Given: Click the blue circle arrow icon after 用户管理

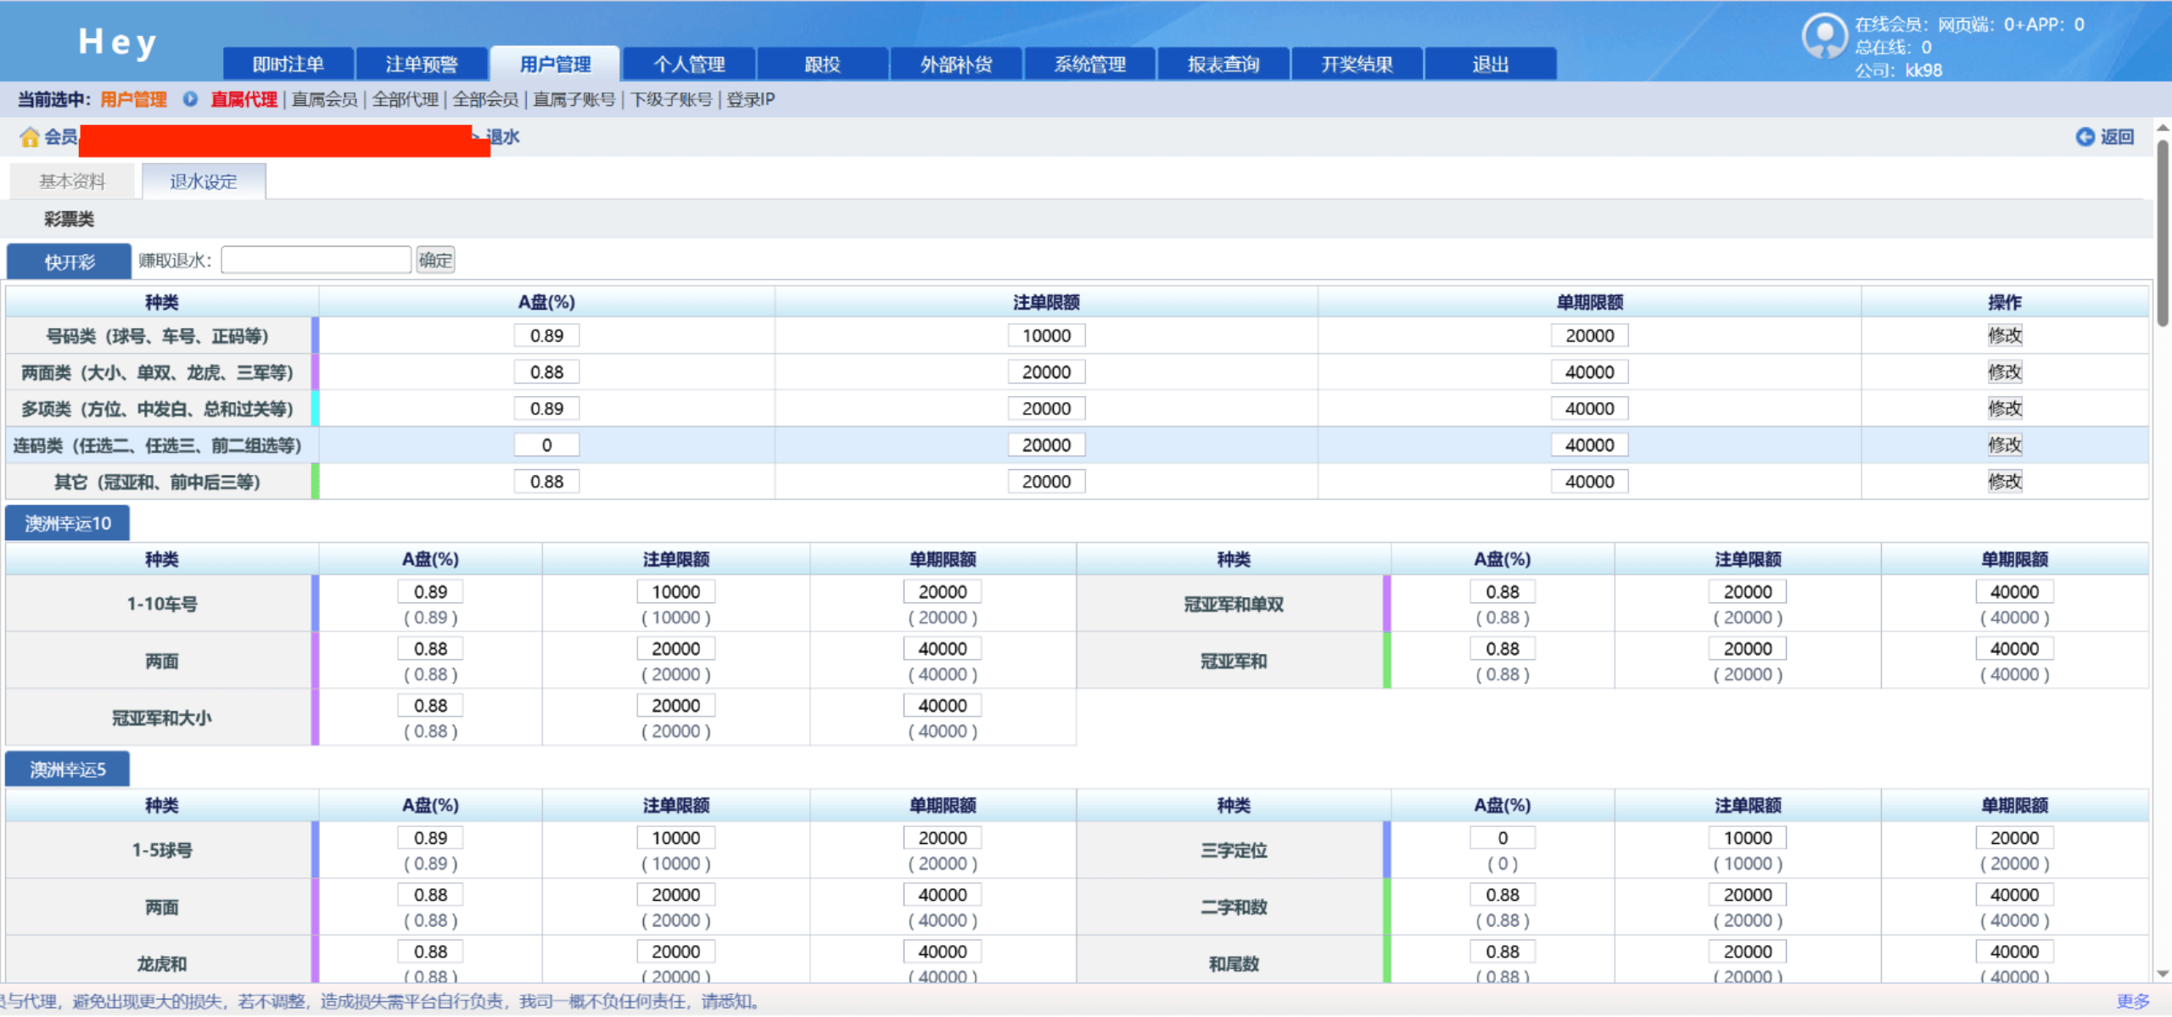Looking at the screenshot, I should point(190,99).
